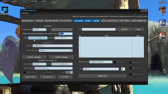Decrease Interval send value with down arrow
This screenshot has height=94, width=168.
[71, 51]
